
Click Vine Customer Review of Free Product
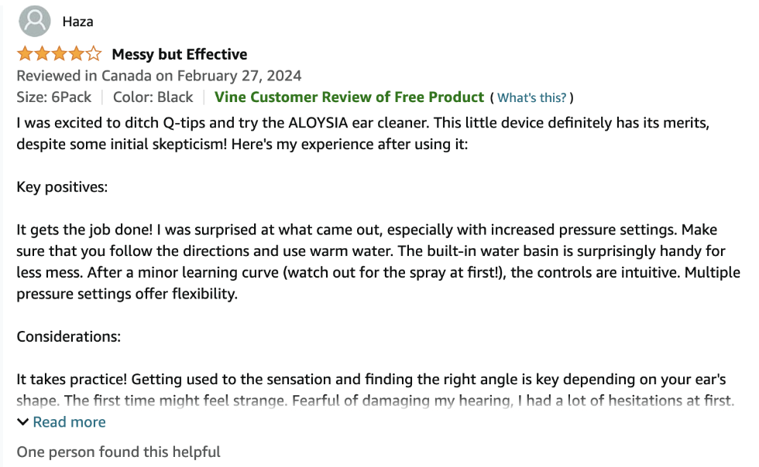click(x=349, y=97)
